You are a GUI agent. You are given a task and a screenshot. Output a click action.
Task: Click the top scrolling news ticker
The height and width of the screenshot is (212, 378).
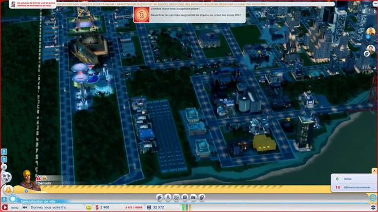click(x=195, y=4)
